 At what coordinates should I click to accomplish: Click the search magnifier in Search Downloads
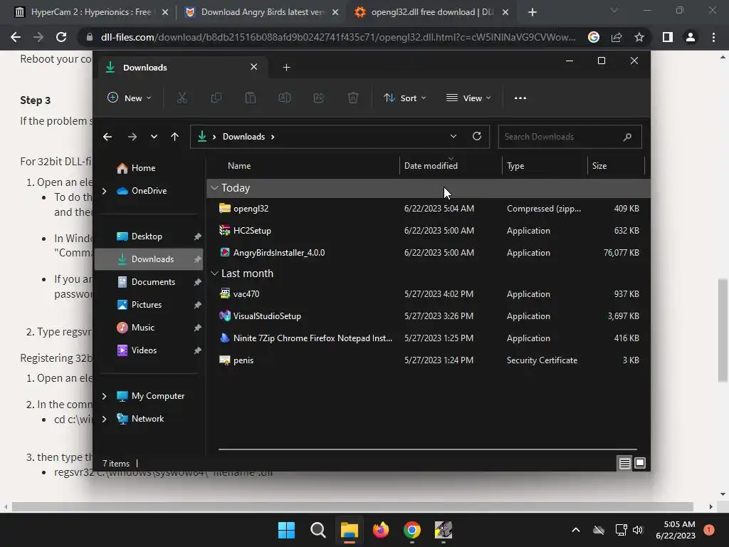tap(627, 137)
